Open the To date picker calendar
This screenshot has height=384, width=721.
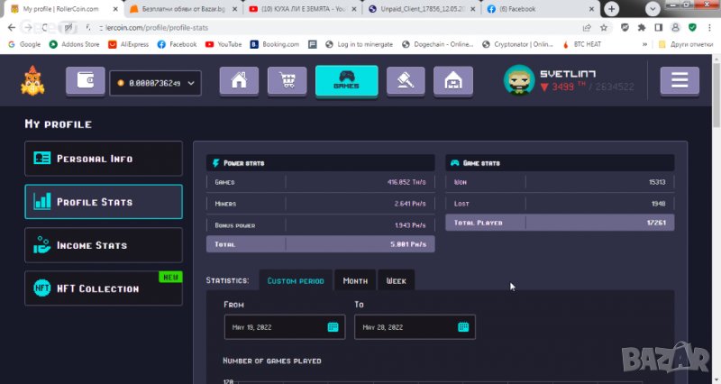pyautogui.click(x=463, y=327)
